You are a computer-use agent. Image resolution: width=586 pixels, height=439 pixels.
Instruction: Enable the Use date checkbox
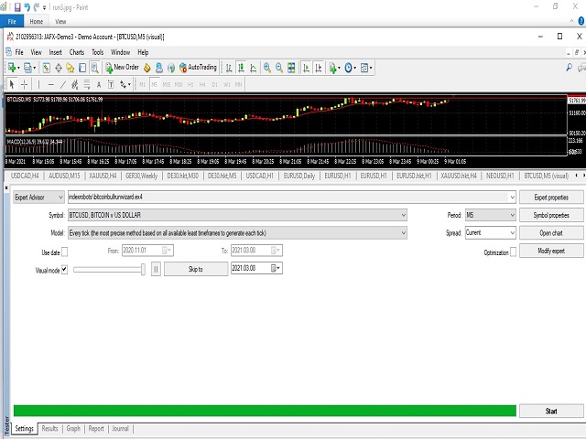[64, 252]
